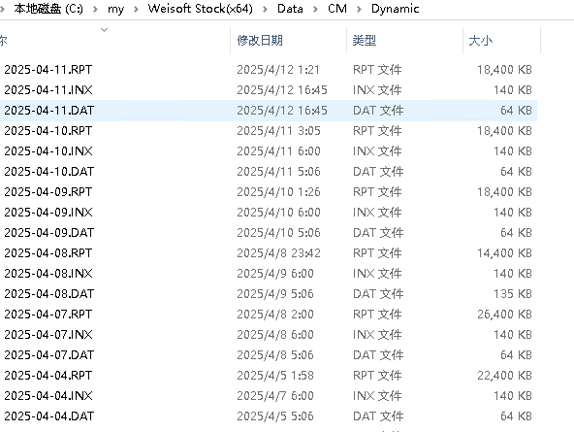Viewport: 574px width, 432px height.
Task: Select the Dynamic breadcrumb segment
Action: pyautogui.click(x=395, y=9)
